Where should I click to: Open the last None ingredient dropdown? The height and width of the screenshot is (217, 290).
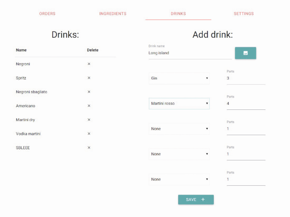(x=179, y=179)
